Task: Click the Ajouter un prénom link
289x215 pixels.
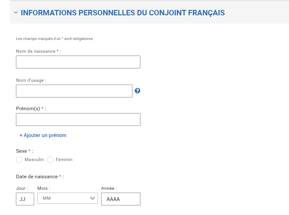Action: (x=43, y=135)
